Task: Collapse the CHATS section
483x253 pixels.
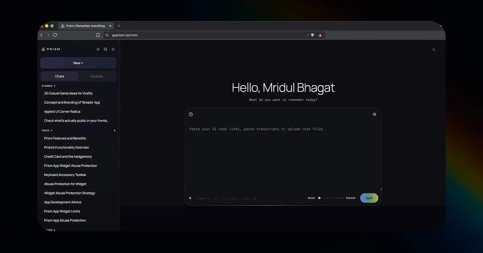Action: 47,131
